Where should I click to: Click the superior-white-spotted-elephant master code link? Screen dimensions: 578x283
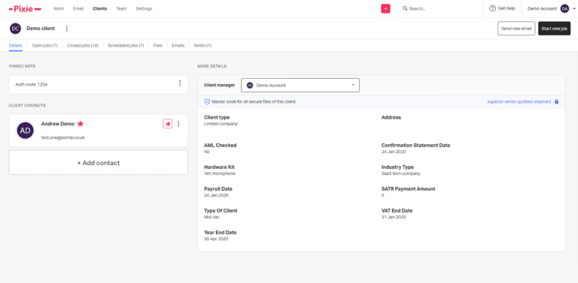(x=519, y=101)
